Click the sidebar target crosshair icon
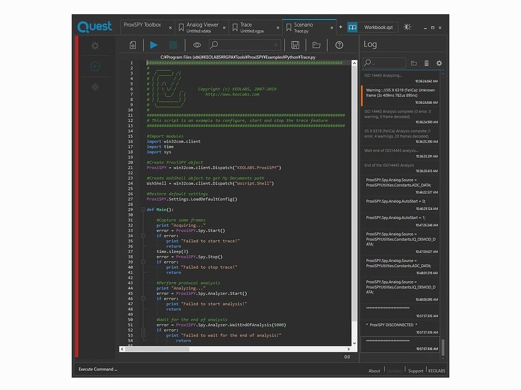 coord(95,87)
